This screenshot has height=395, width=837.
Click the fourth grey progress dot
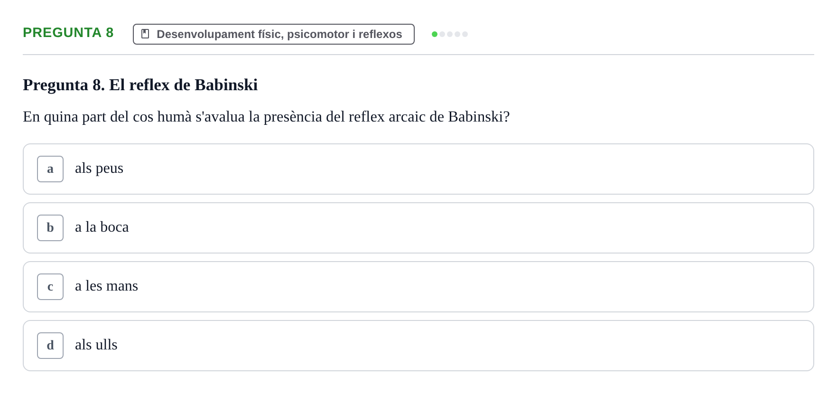tap(457, 34)
